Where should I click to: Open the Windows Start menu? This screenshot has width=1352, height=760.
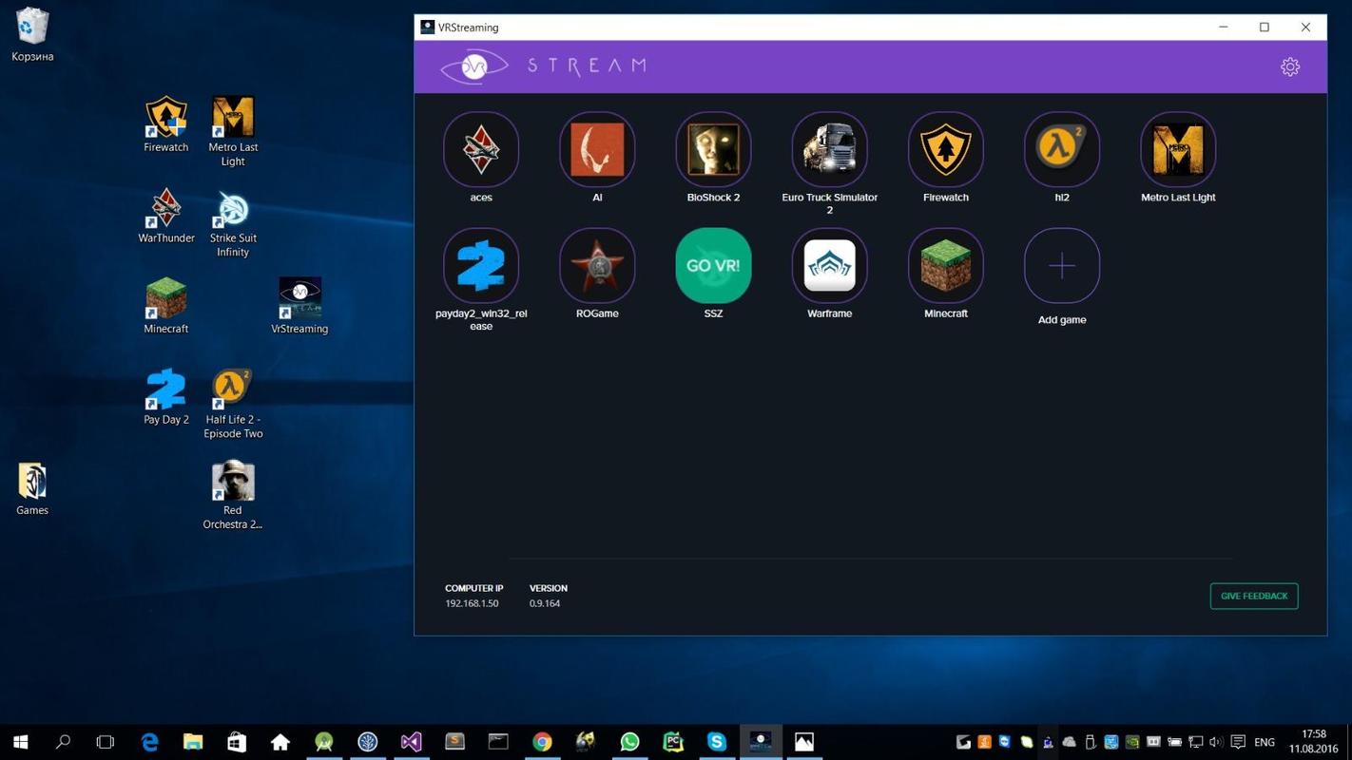point(20,742)
